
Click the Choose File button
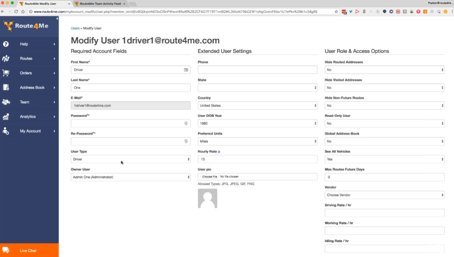point(210,177)
